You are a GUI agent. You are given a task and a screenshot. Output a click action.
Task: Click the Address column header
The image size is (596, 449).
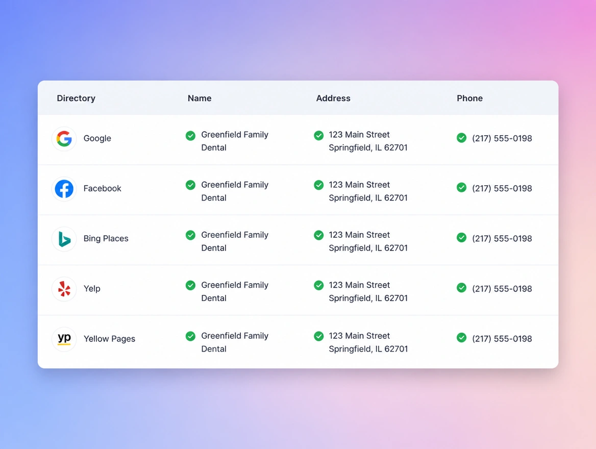pyautogui.click(x=333, y=98)
